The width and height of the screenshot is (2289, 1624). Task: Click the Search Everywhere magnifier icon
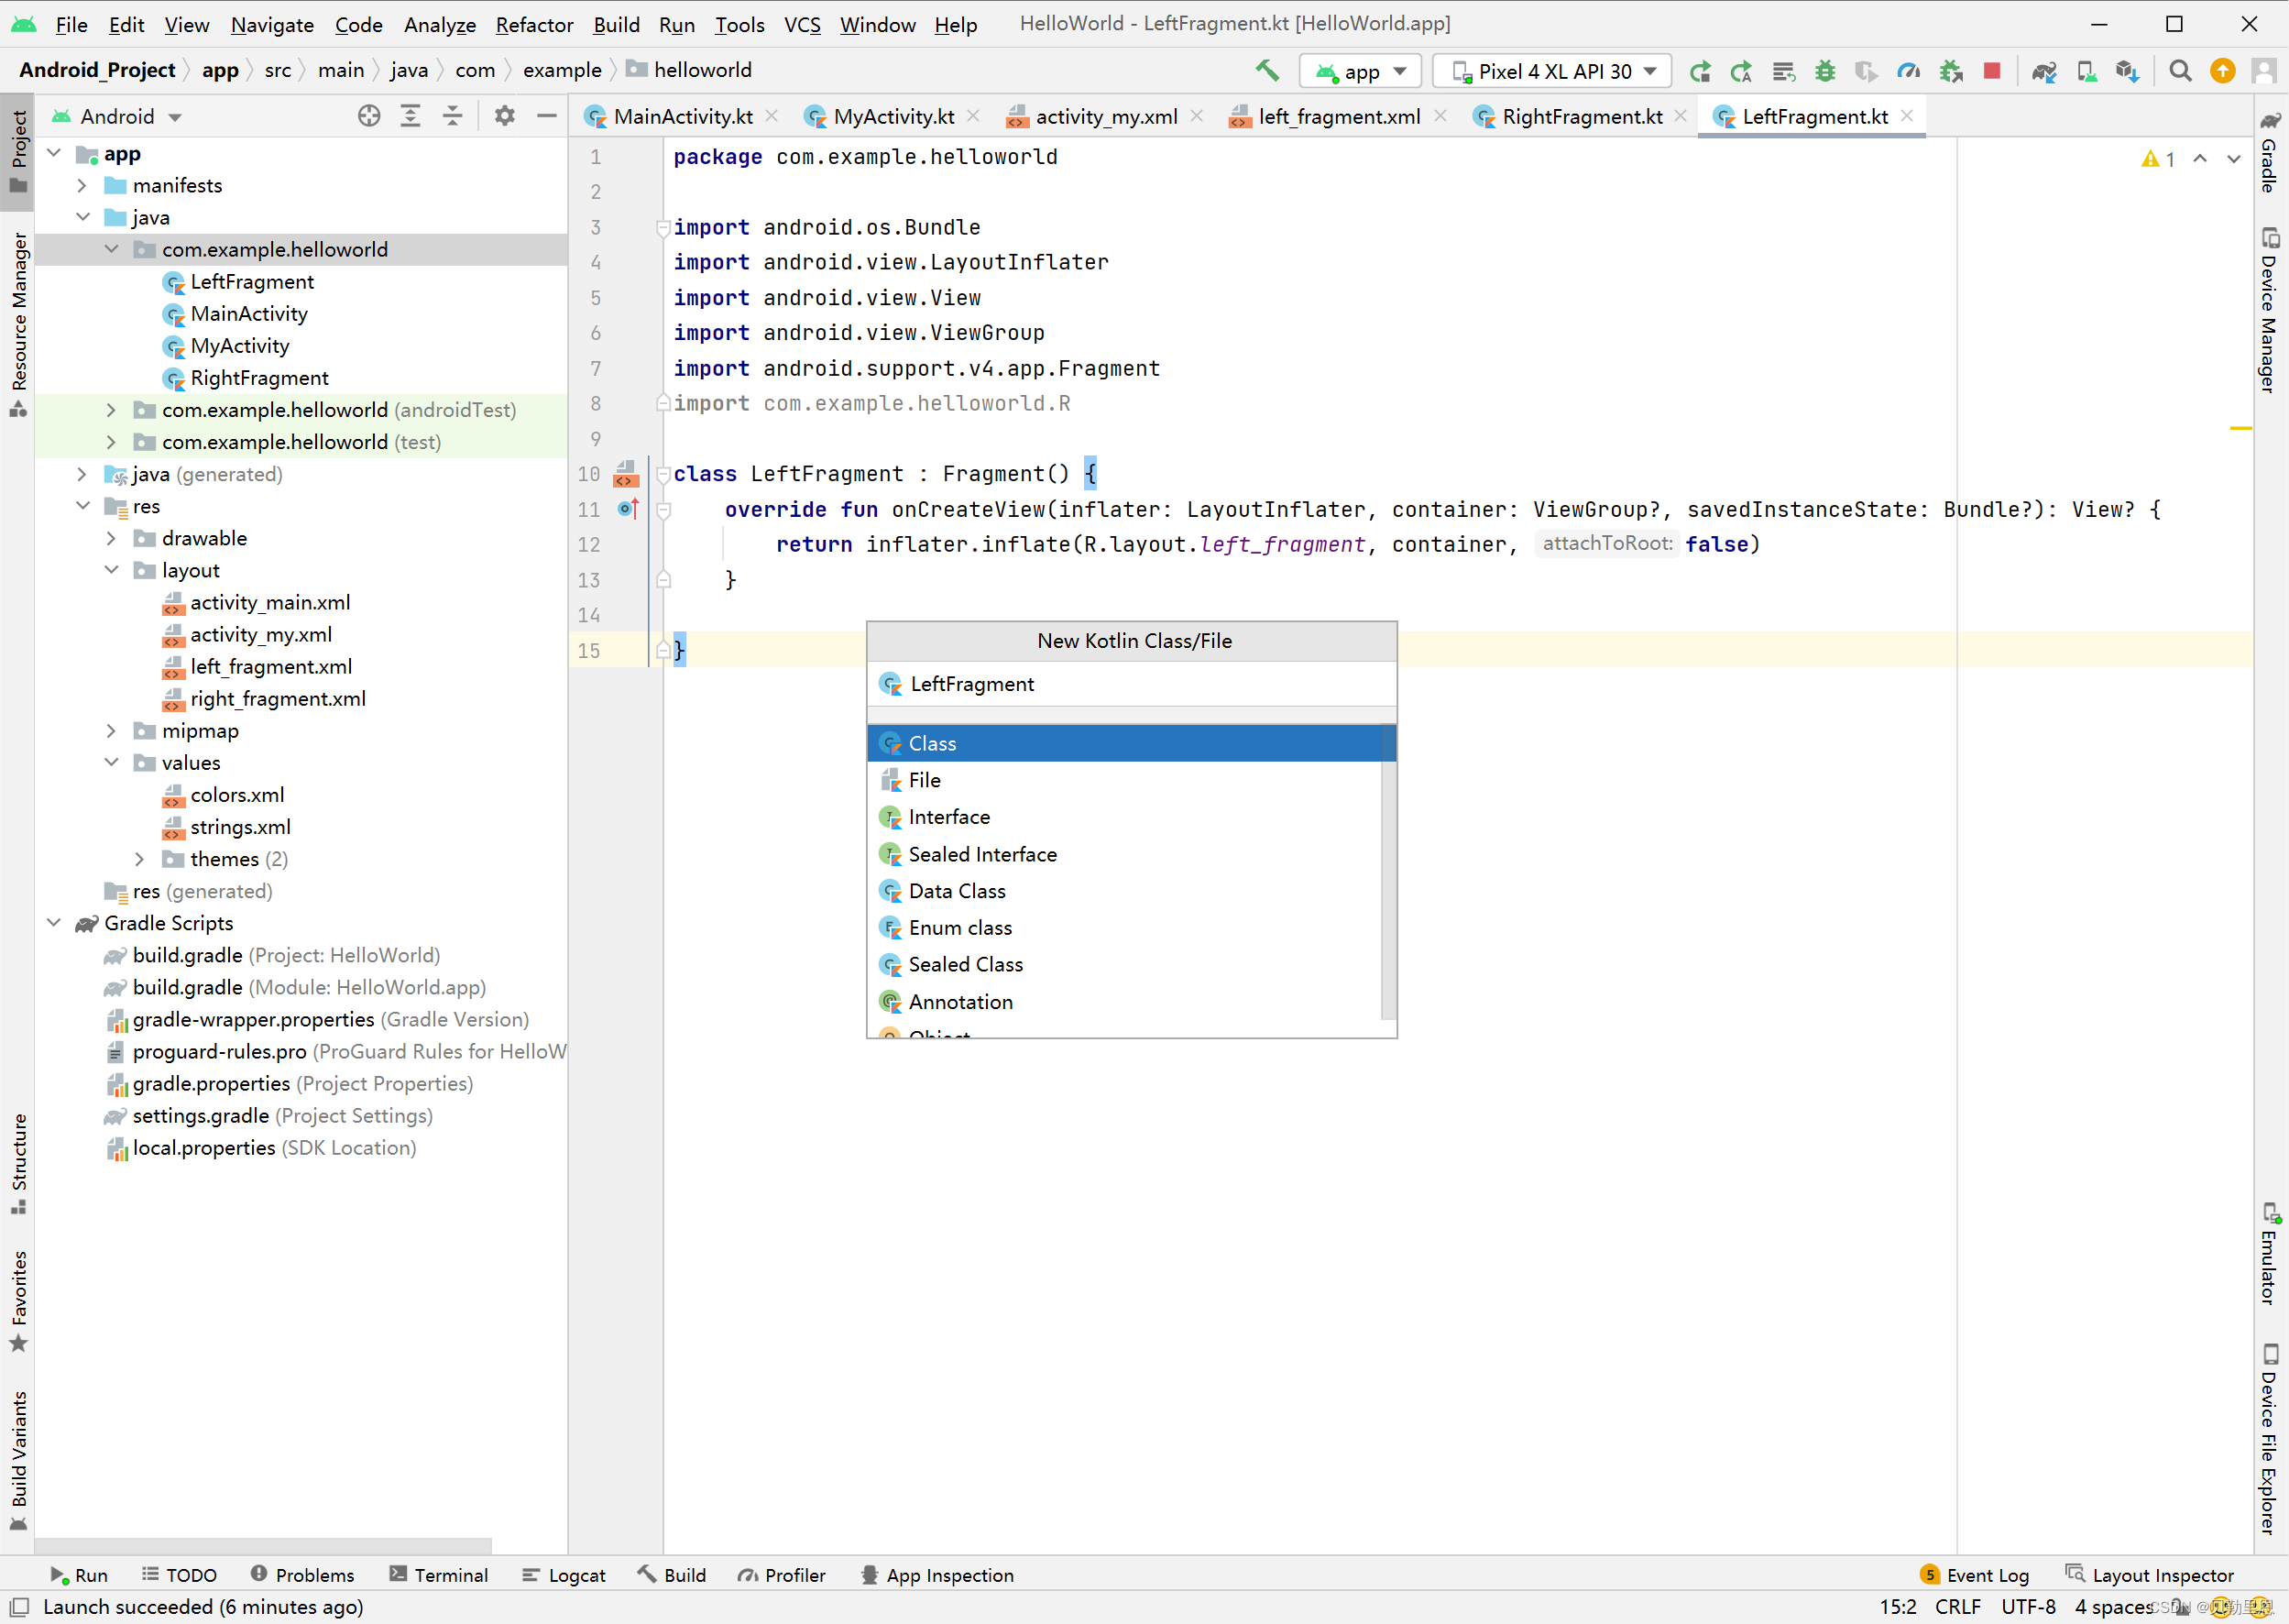pos(2180,70)
